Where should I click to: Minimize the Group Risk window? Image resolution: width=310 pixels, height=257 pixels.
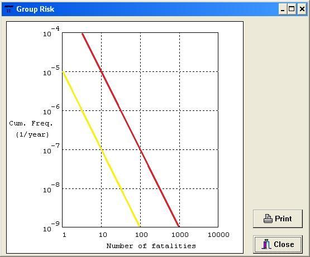pyautogui.click(x=283, y=9)
